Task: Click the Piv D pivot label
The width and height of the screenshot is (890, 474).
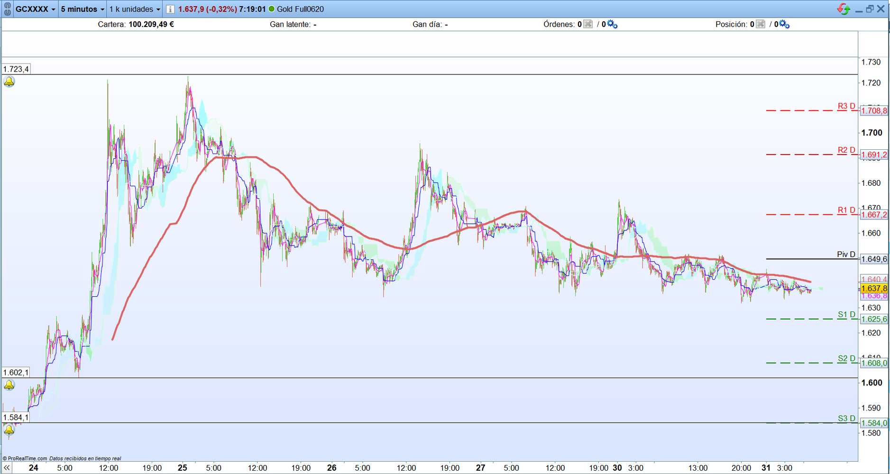Action: tap(846, 255)
